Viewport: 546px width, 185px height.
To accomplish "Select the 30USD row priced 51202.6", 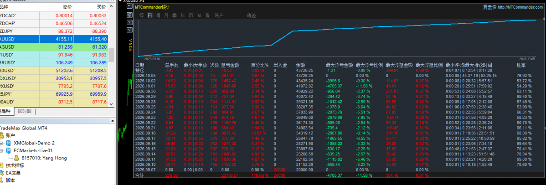I will (54, 70).
